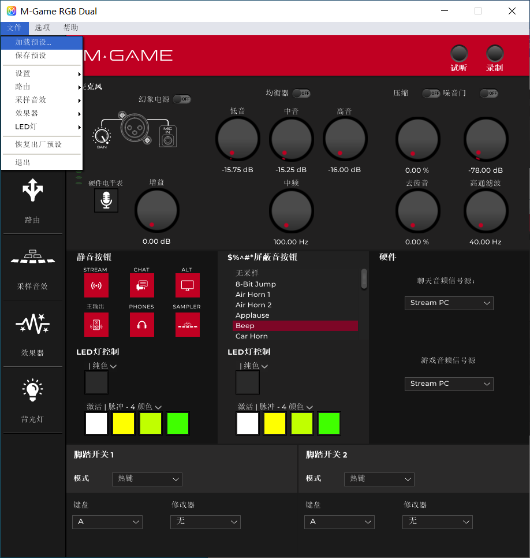The image size is (530, 558).
Task: Click the 高音 treble EQ knob
Action: pyautogui.click(x=345, y=139)
